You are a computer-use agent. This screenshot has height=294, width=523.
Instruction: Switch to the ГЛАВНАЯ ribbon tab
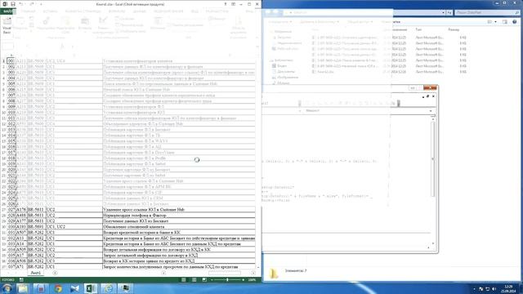[29, 11]
